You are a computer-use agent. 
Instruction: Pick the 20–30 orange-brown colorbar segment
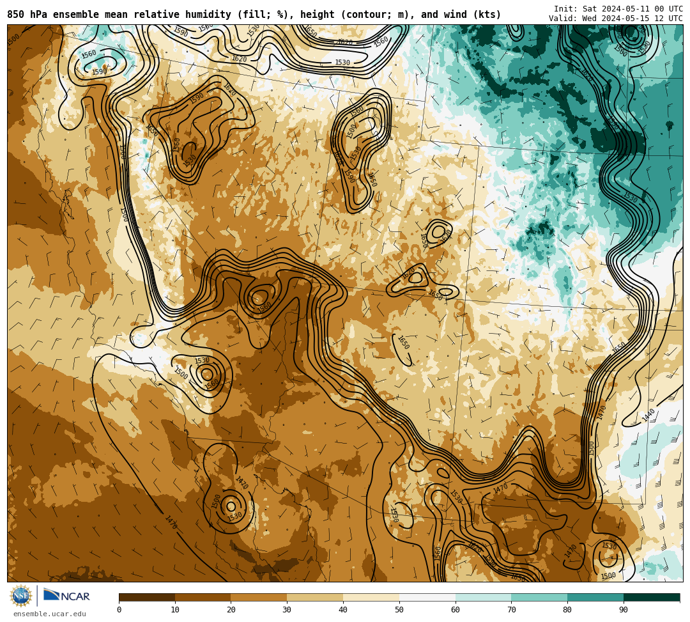(x=259, y=597)
